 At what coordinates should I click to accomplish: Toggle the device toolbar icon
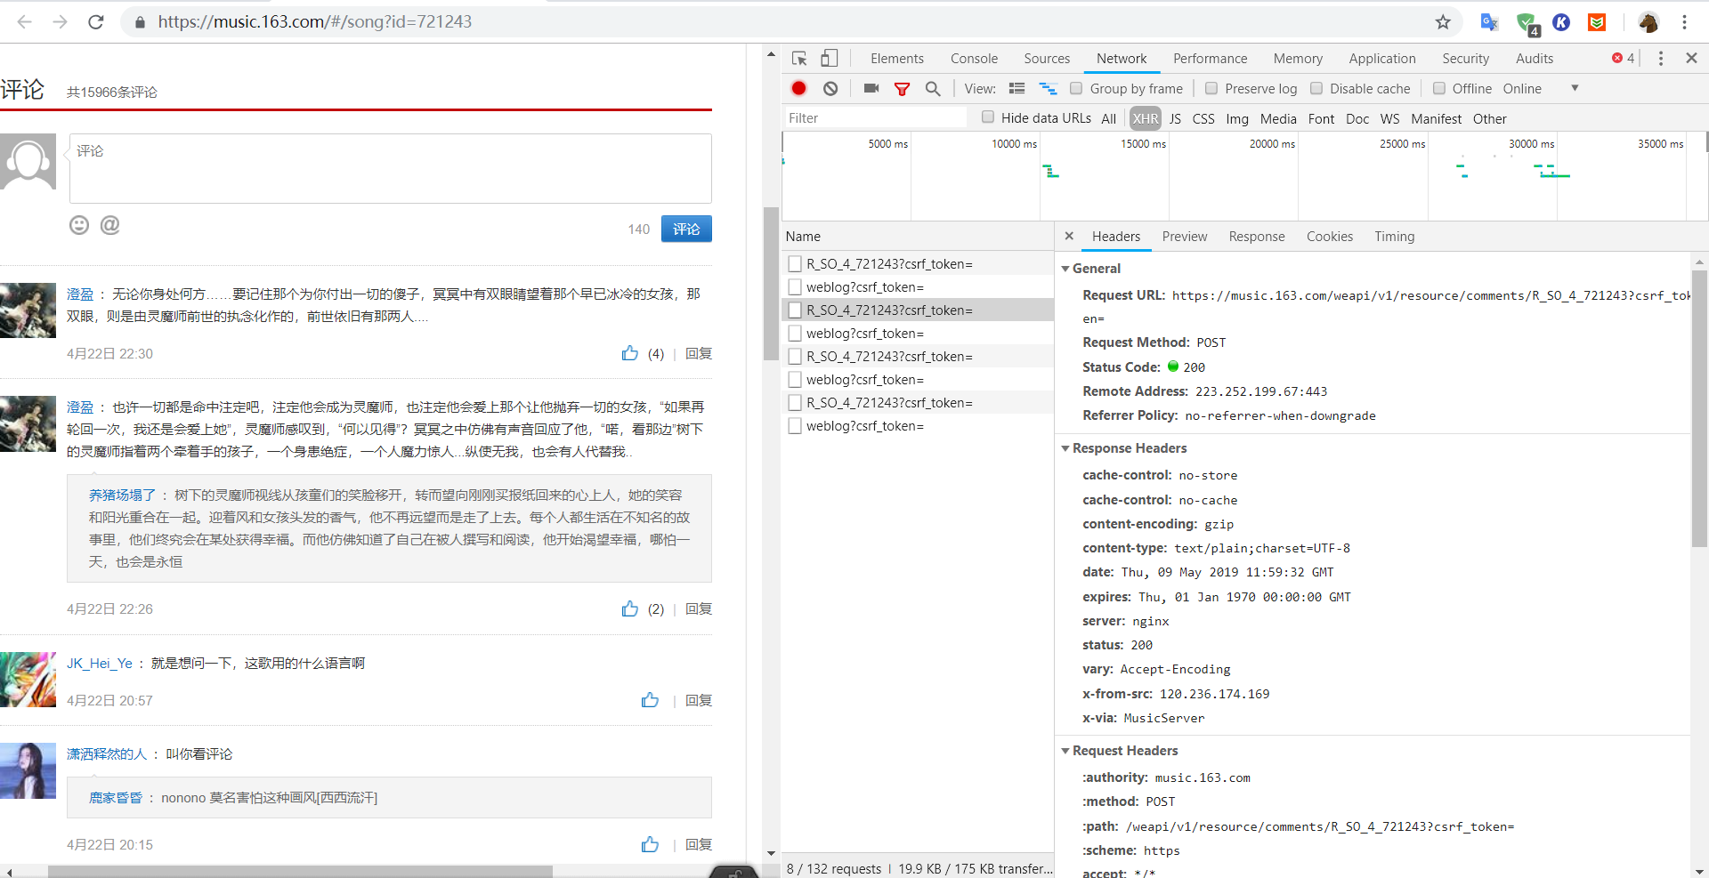coord(829,59)
